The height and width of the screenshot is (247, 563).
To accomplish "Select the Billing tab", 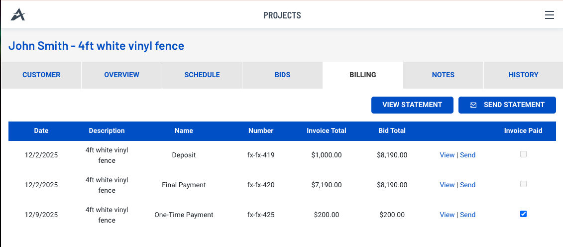I will (x=363, y=75).
